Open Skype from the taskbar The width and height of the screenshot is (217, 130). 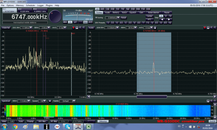pos(68,127)
